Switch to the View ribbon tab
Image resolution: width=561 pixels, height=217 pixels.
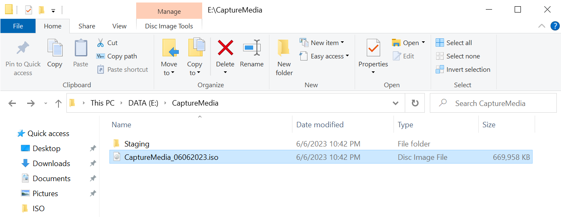pyautogui.click(x=119, y=26)
